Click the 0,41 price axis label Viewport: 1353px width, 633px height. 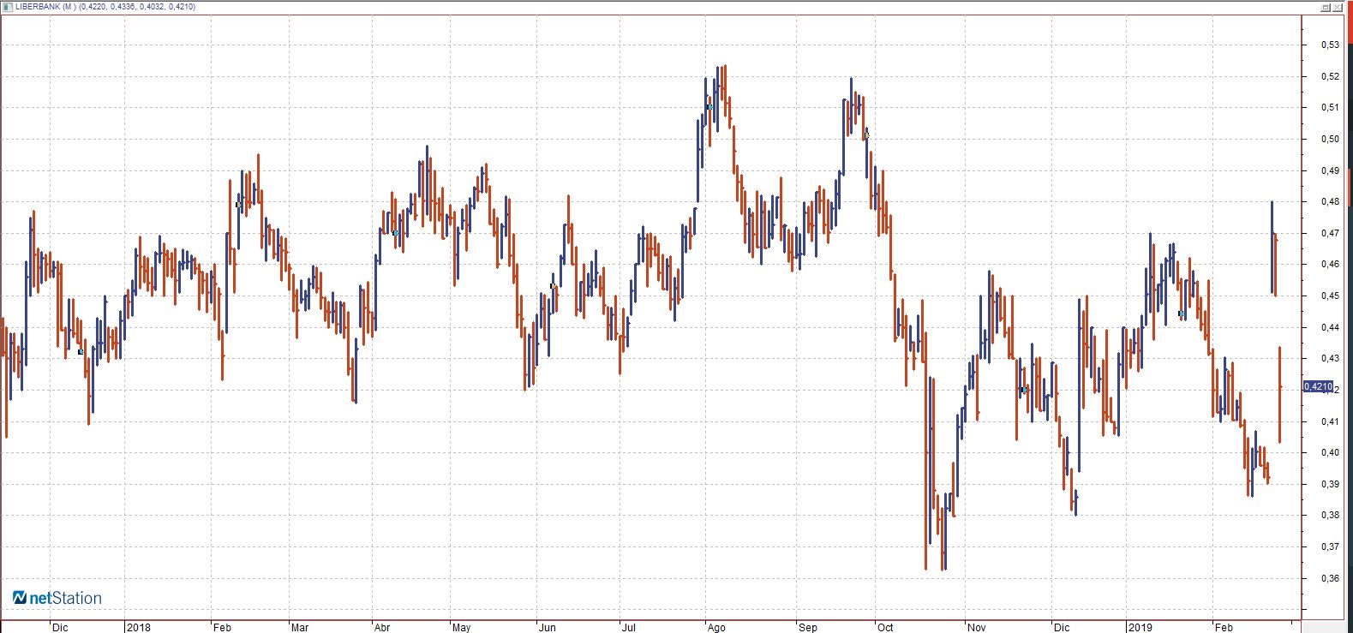(1330, 421)
